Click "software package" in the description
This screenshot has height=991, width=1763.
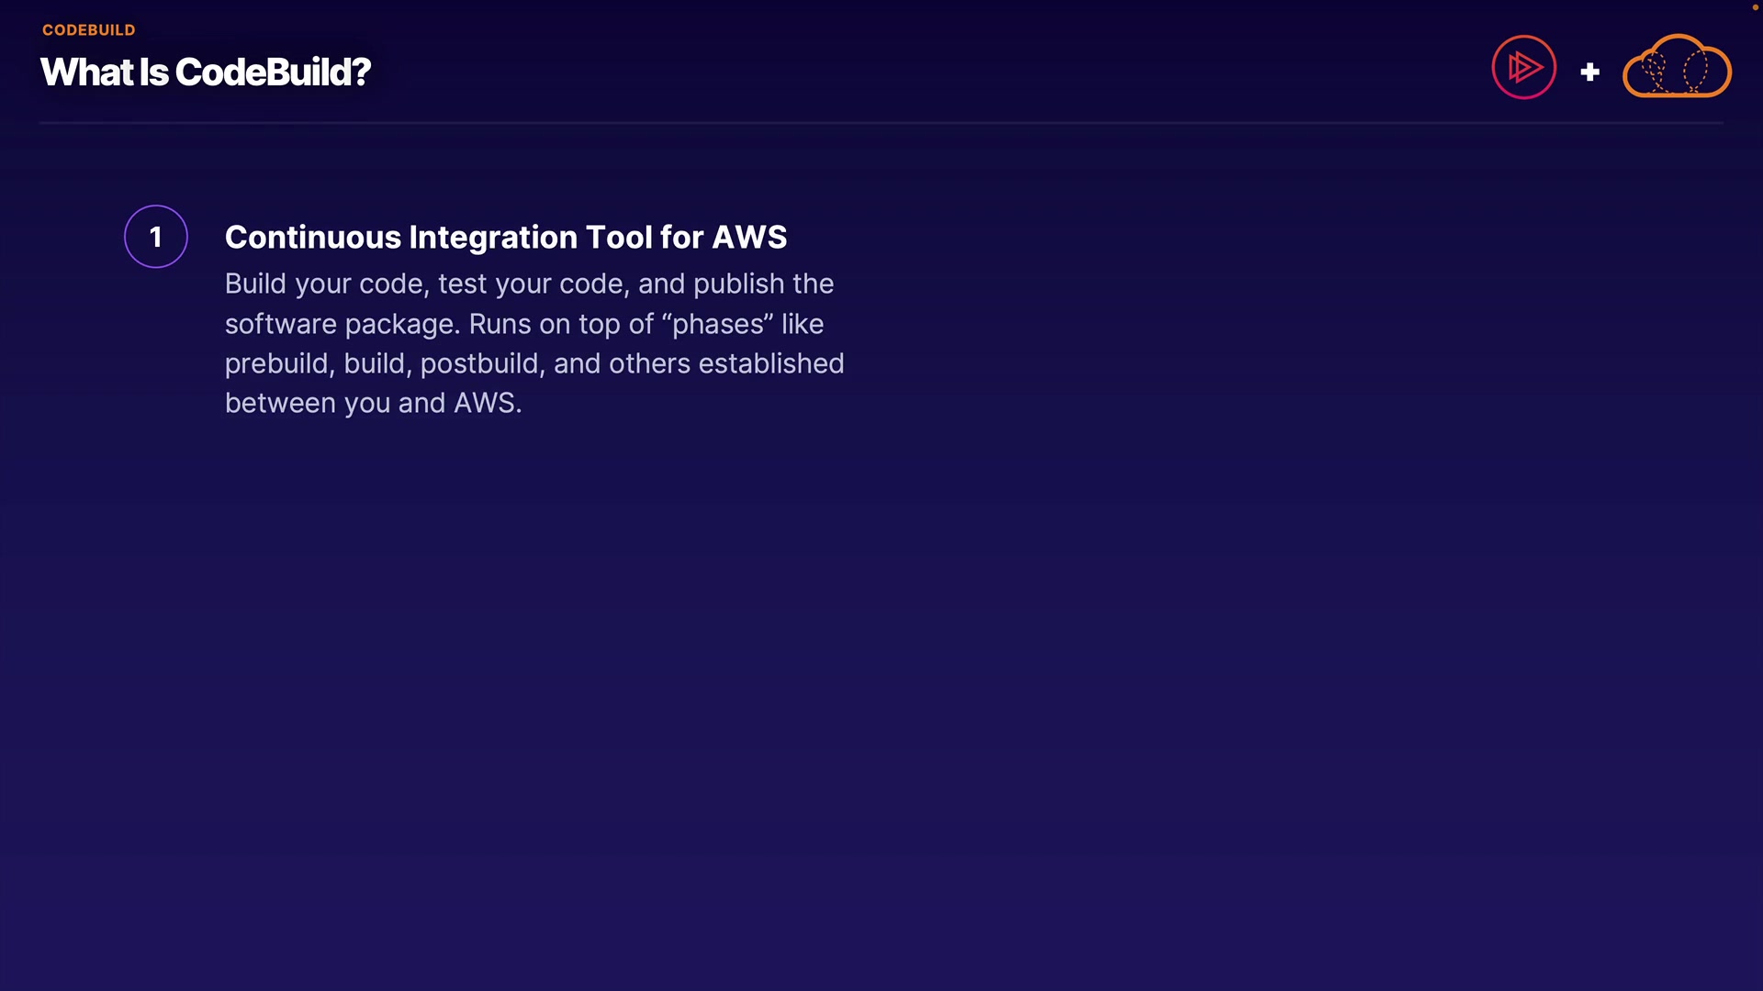[x=340, y=325]
